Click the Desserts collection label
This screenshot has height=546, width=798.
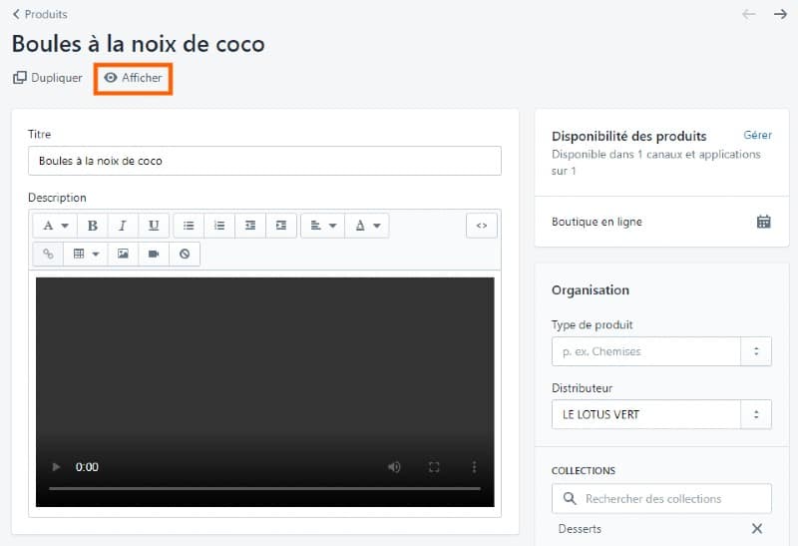(580, 529)
